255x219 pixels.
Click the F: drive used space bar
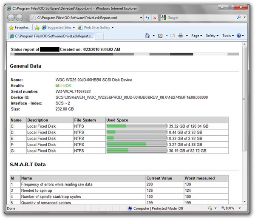[137, 145]
